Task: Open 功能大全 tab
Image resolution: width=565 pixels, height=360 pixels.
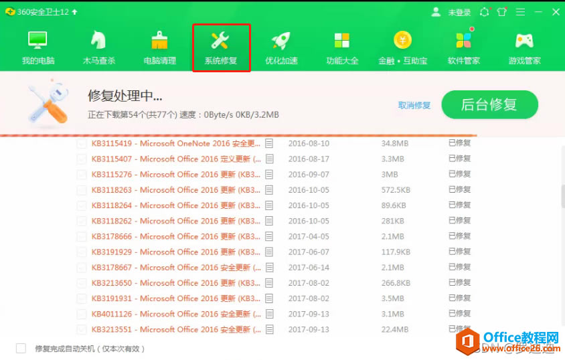Action: [342, 48]
